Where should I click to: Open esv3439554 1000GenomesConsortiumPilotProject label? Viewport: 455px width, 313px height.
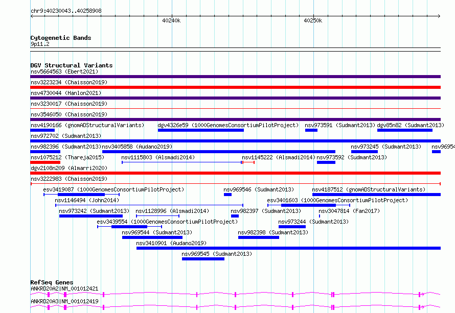click(x=167, y=222)
